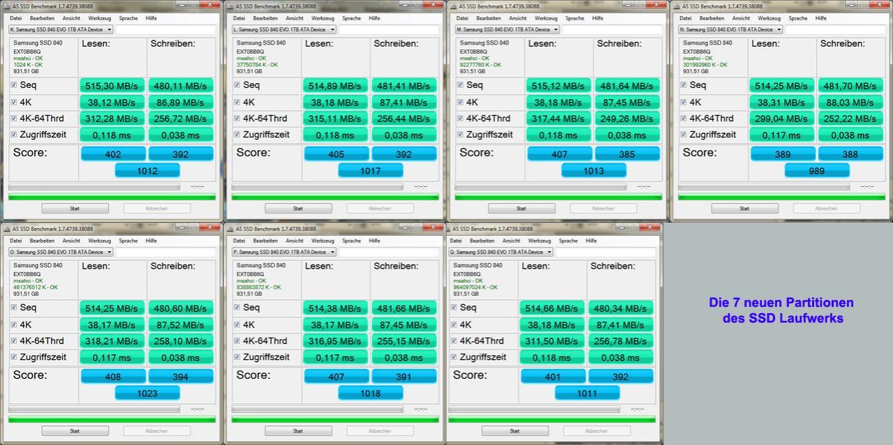Uncheck Zugriffszeit in the Q: drive window
This screenshot has width=893, height=445.
454,357
